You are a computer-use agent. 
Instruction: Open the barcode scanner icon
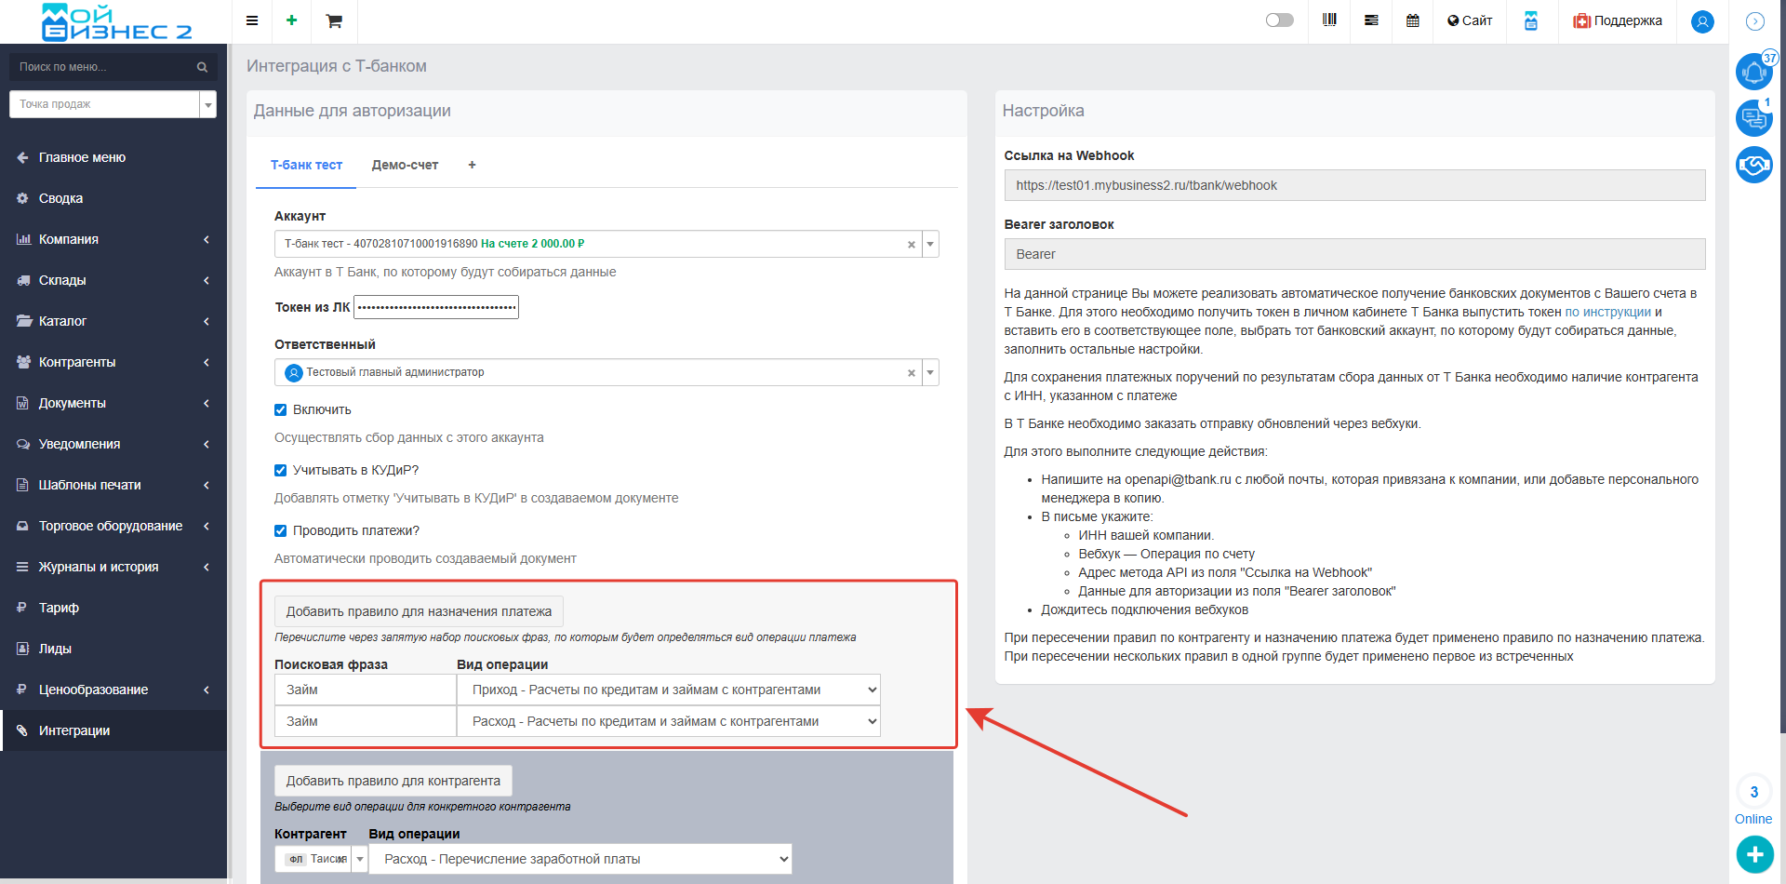1329,20
